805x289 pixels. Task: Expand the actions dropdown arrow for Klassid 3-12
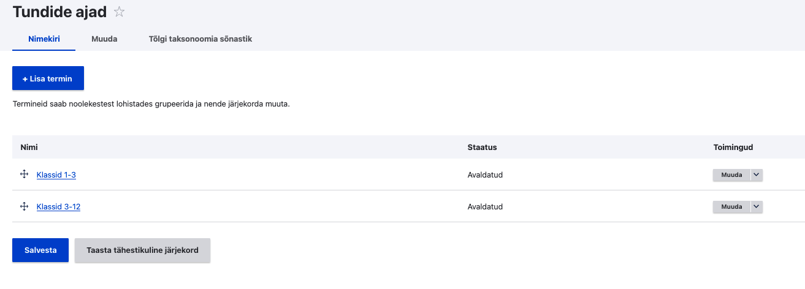coord(756,207)
